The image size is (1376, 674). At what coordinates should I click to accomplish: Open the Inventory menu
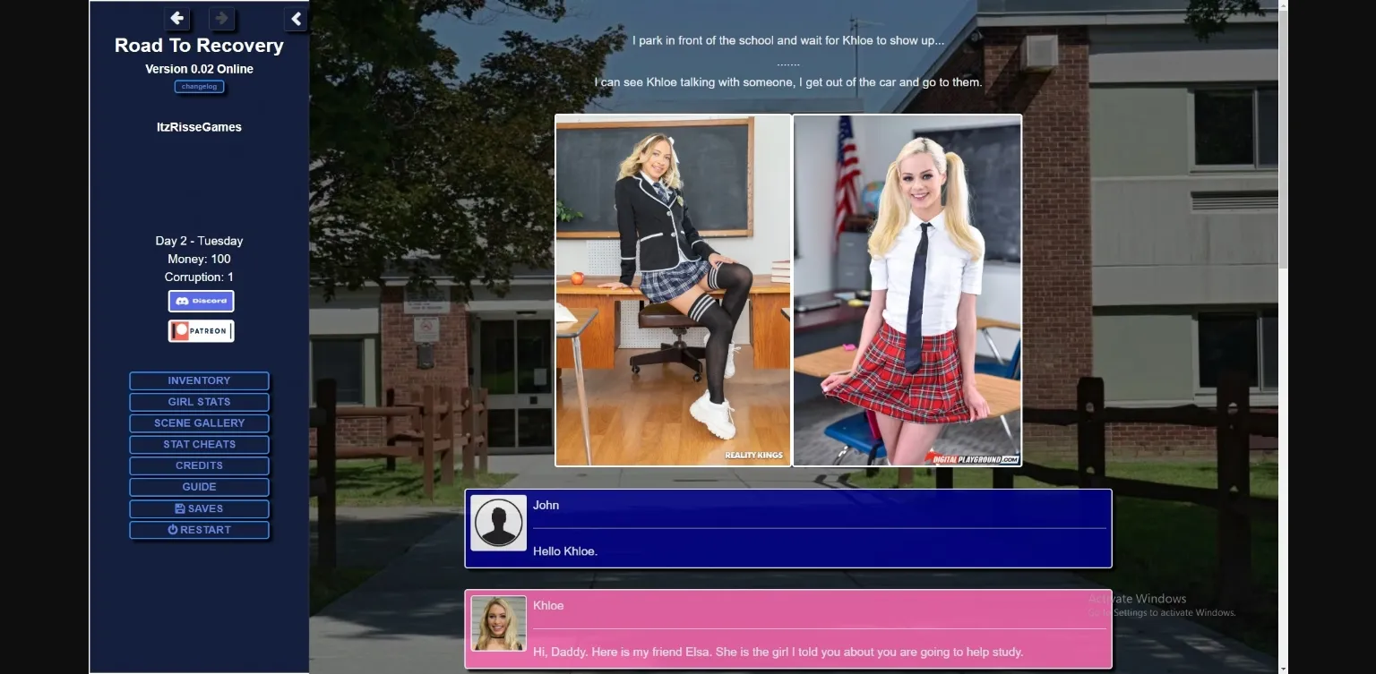tap(199, 381)
